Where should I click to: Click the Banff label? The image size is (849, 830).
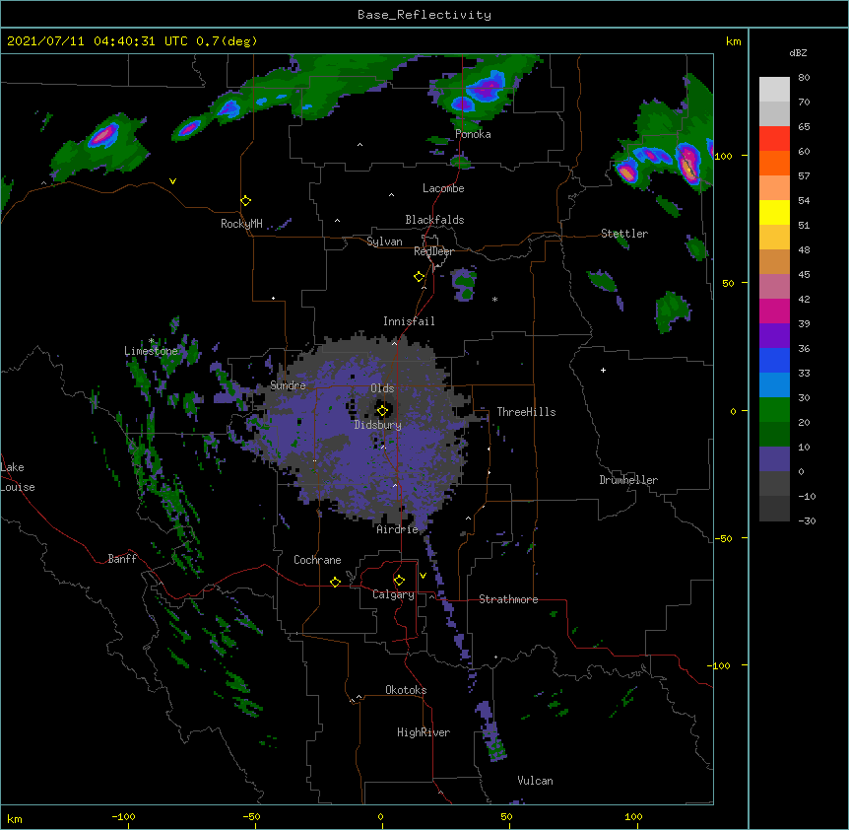click(122, 559)
